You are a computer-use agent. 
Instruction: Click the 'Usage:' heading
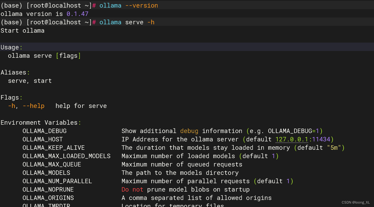[x=12, y=47]
